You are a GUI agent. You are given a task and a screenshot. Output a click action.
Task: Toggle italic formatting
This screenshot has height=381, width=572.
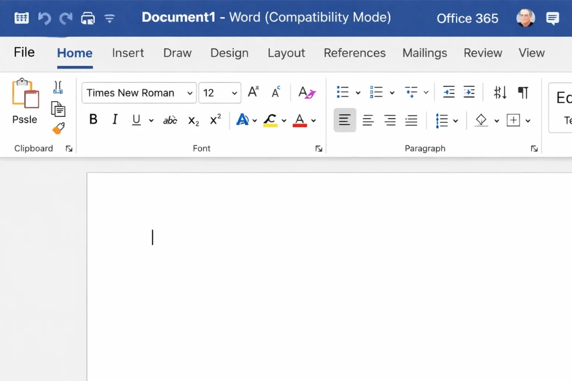(x=114, y=119)
